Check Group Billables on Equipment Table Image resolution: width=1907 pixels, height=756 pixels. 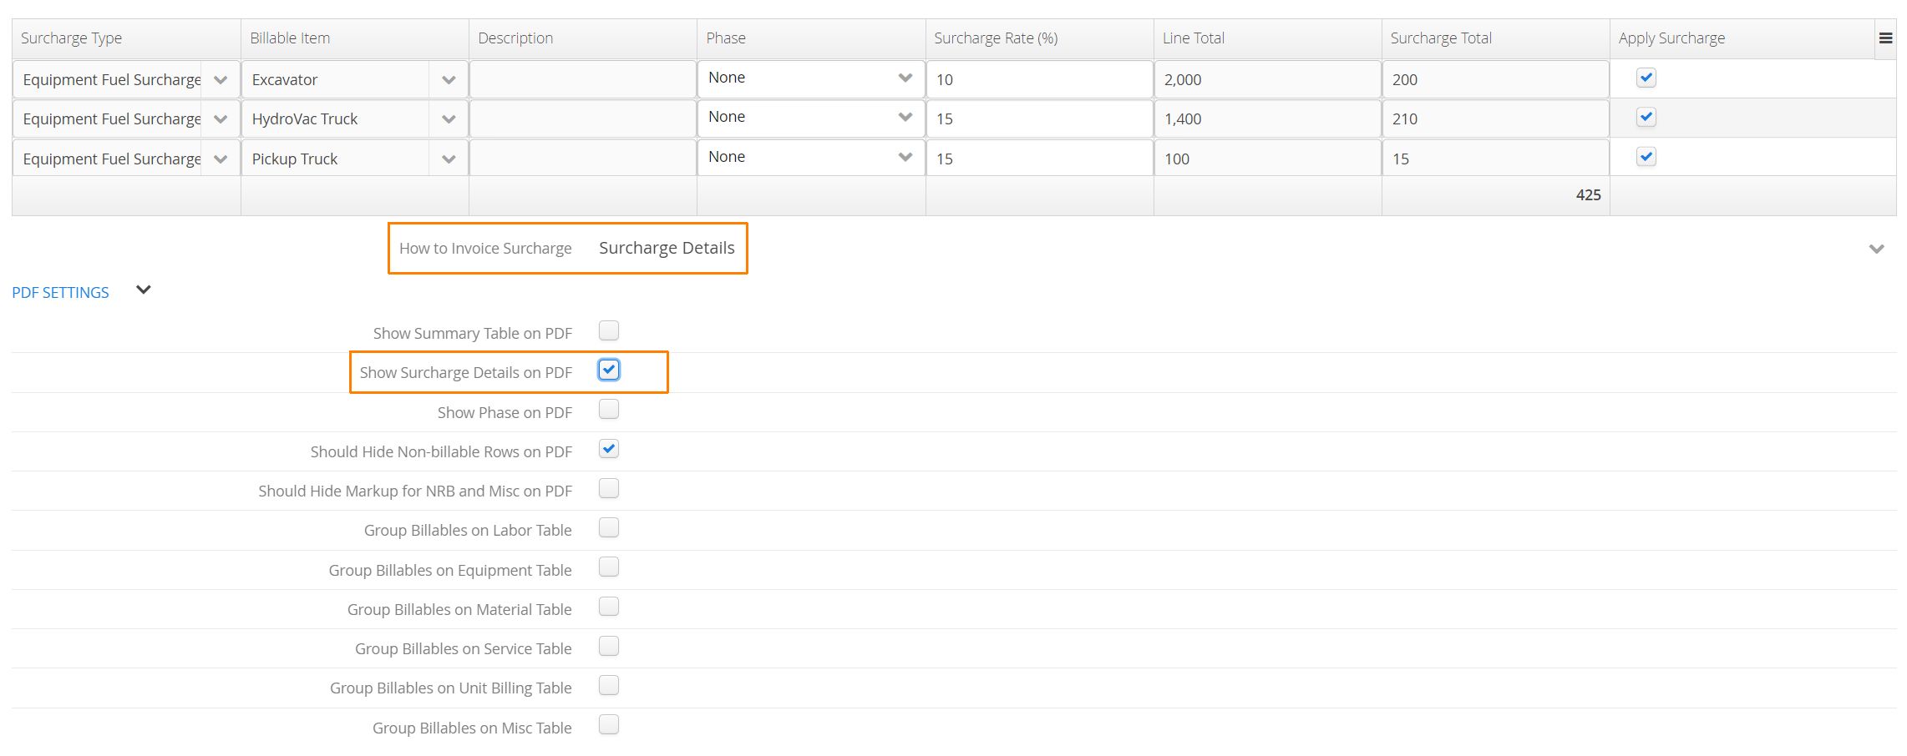(609, 567)
